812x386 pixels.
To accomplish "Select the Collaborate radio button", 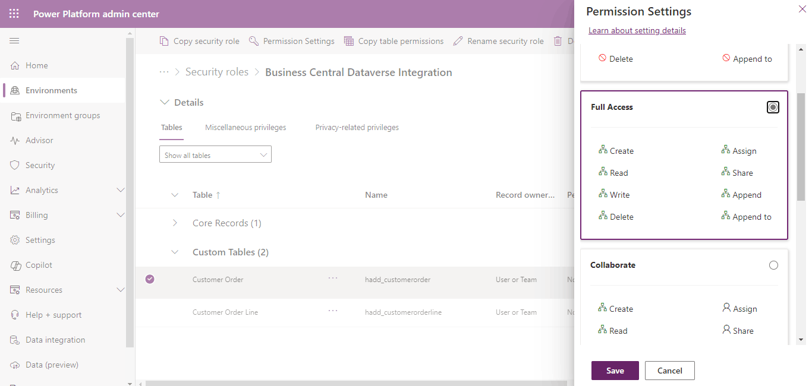I will coord(773,265).
